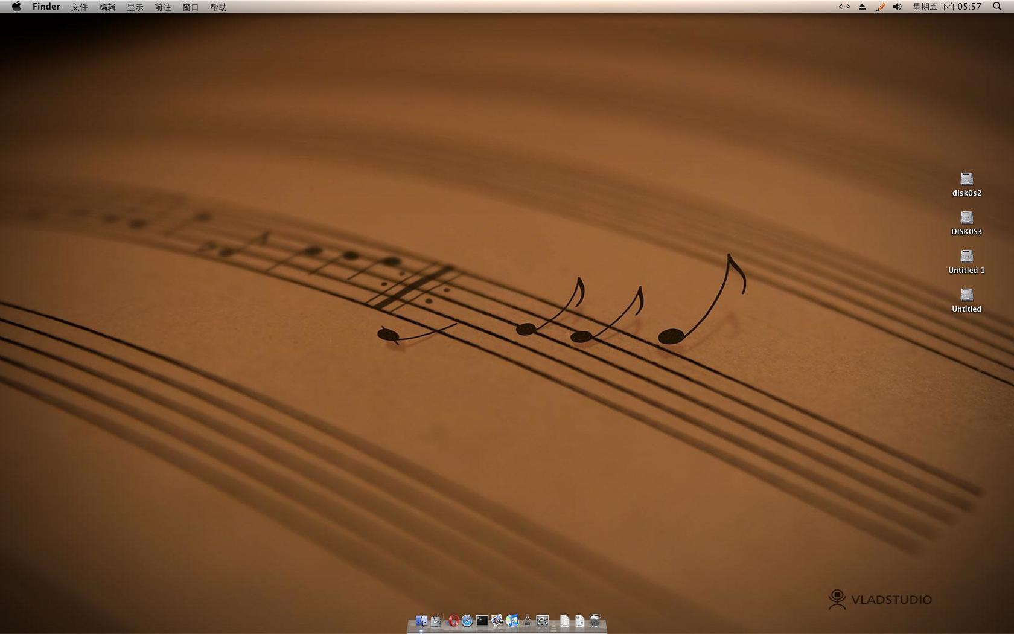
Task: Click the network arrows status icon
Action: click(844, 7)
